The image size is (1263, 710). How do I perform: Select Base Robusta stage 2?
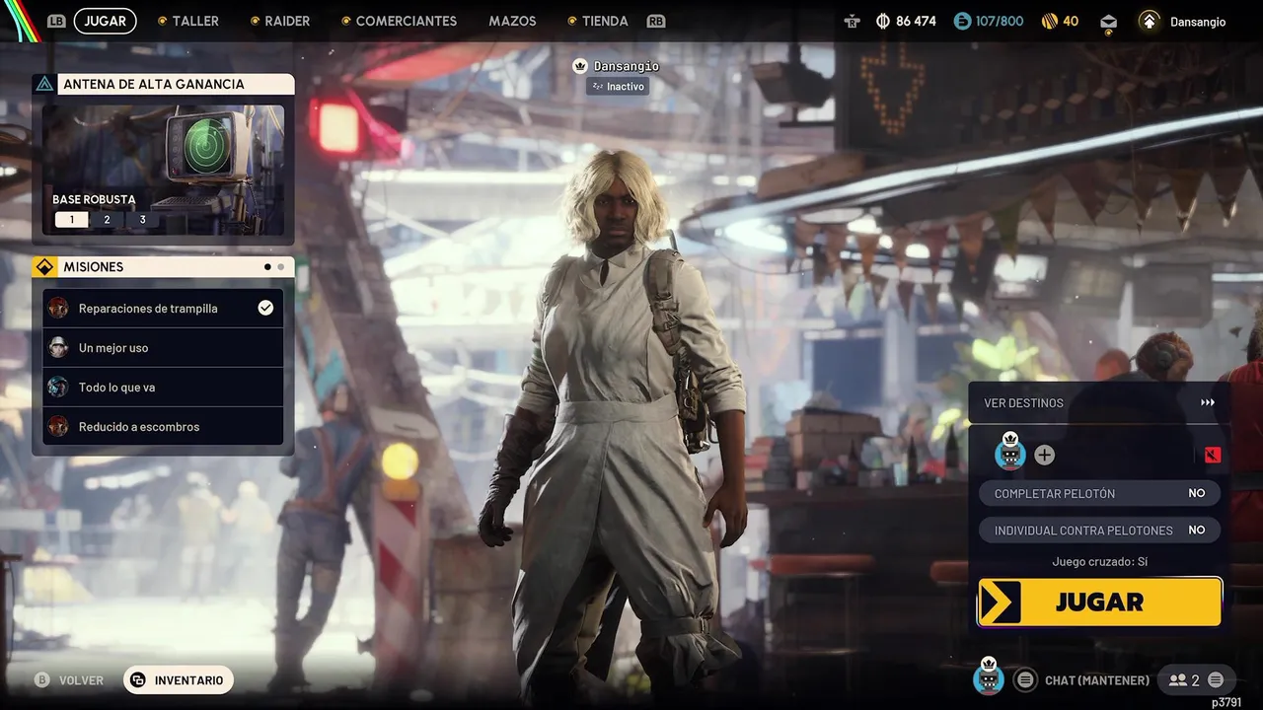tap(107, 219)
